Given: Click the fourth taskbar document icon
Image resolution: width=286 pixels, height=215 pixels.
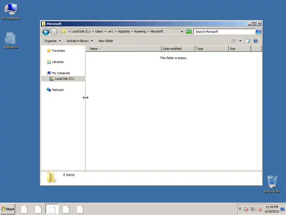Looking at the screenshot, I should (66, 209).
